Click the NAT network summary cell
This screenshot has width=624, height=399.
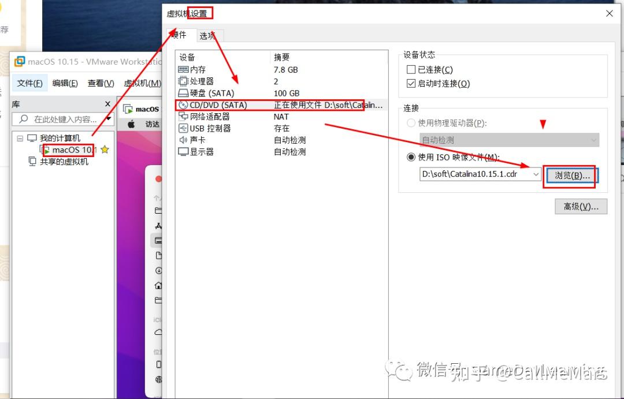pyautogui.click(x=281, y=117)
